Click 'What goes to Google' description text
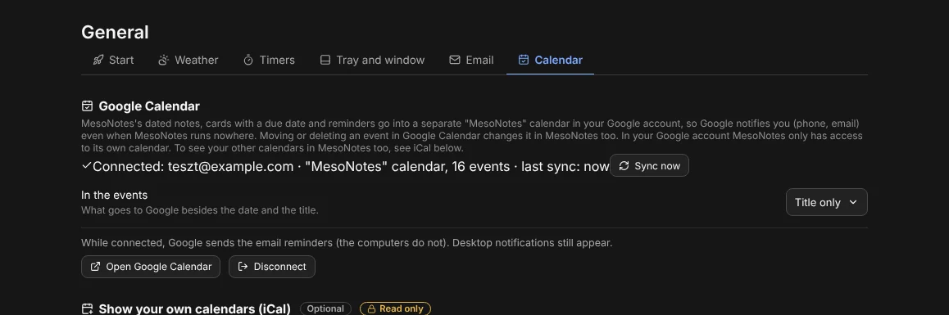Screen dimensions: 949x315 pyautogui.click(x=200, y=210)
